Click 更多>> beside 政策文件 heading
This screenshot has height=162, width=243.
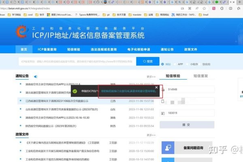click(x=151, y=135)
